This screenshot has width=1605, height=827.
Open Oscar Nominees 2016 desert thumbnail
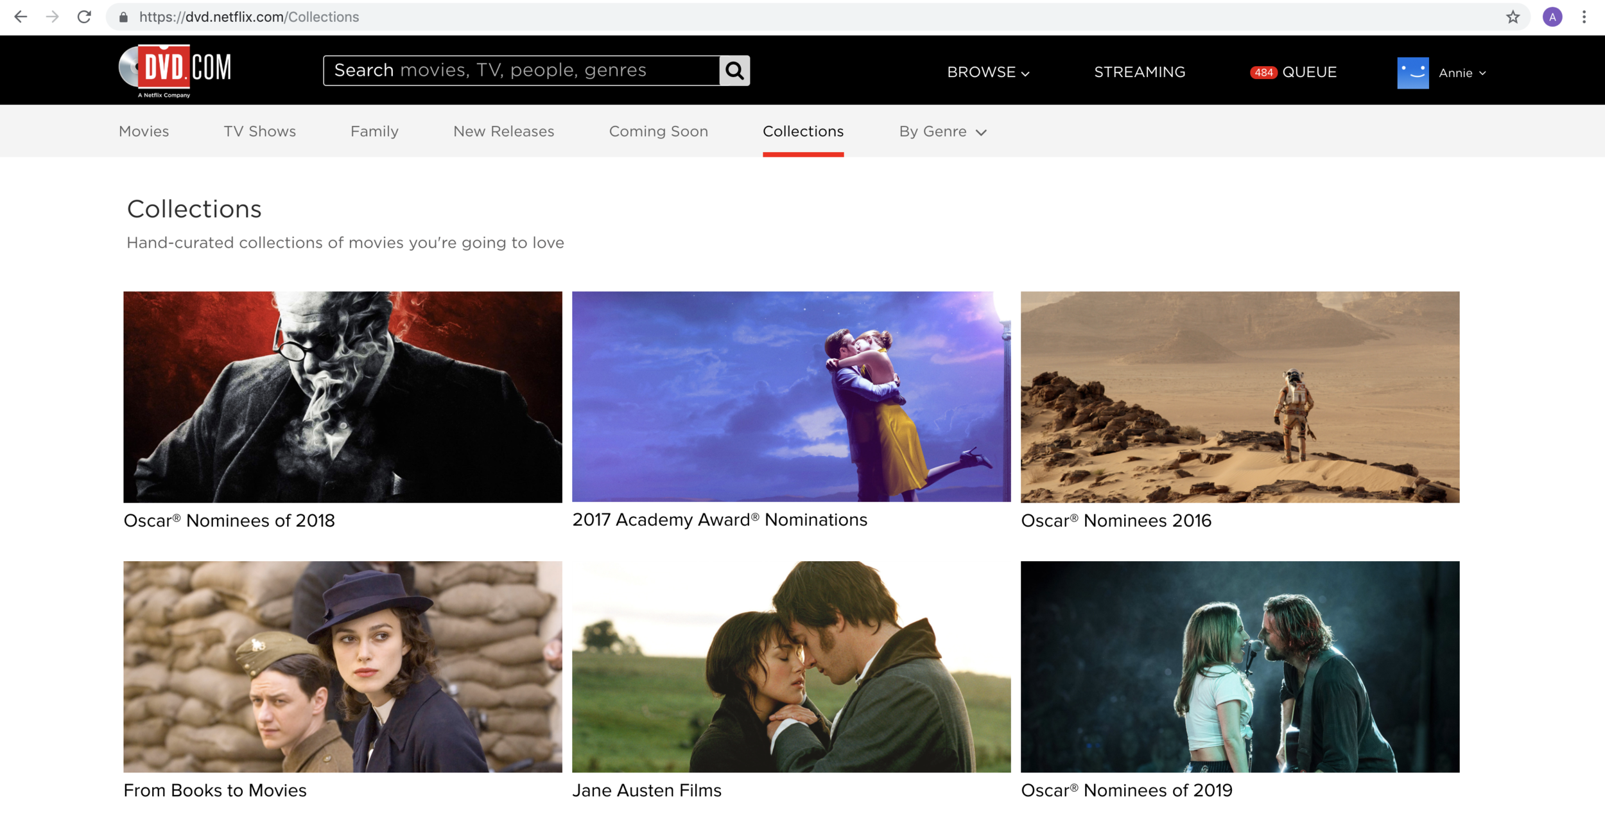1240,397
